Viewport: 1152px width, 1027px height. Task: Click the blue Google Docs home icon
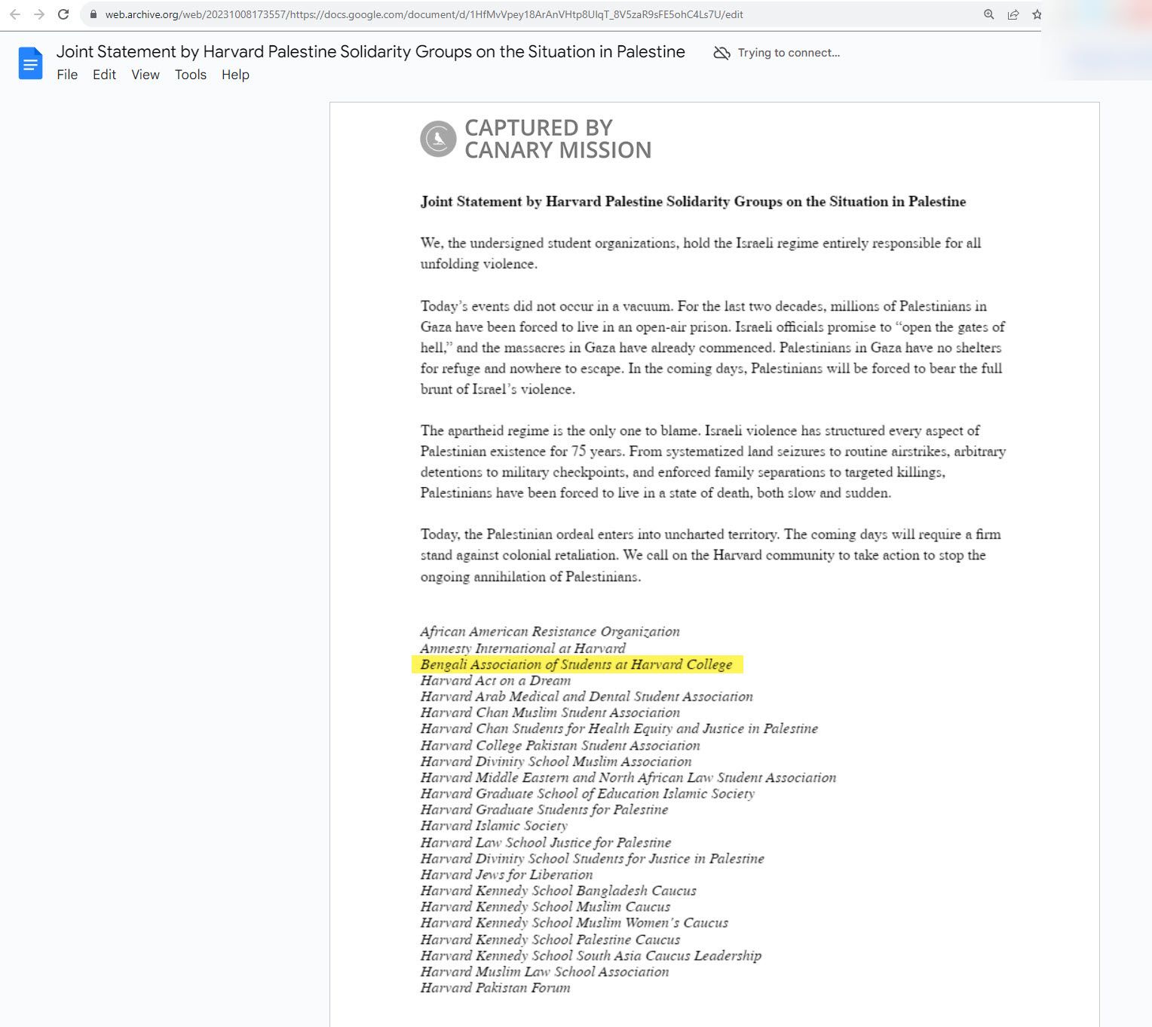[x=30, y=63]
